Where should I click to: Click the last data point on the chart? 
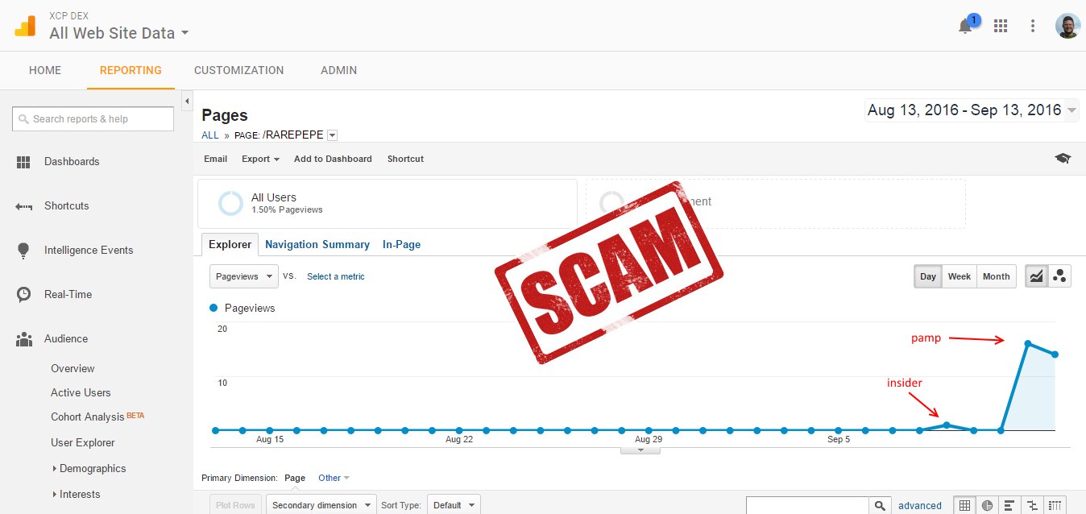coord(1055,354)
